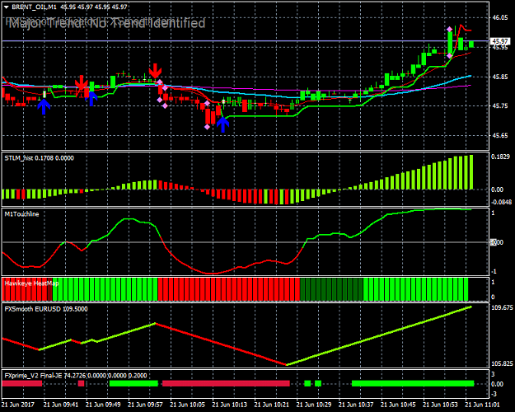The width and height of the screenshot is (515, 412).
Task: Click the 105.825 scale value in FXSmooth panel
Action: pyautogui.click(x=502, y=363)
